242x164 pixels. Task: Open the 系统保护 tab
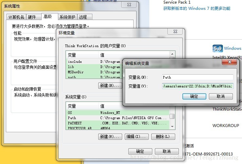point(67,17)
